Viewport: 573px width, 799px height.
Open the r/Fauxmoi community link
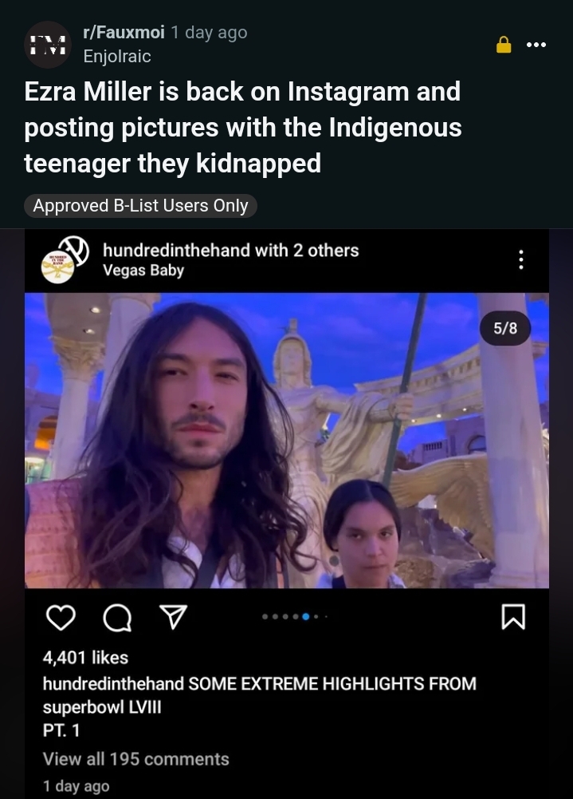click(124, 32)
